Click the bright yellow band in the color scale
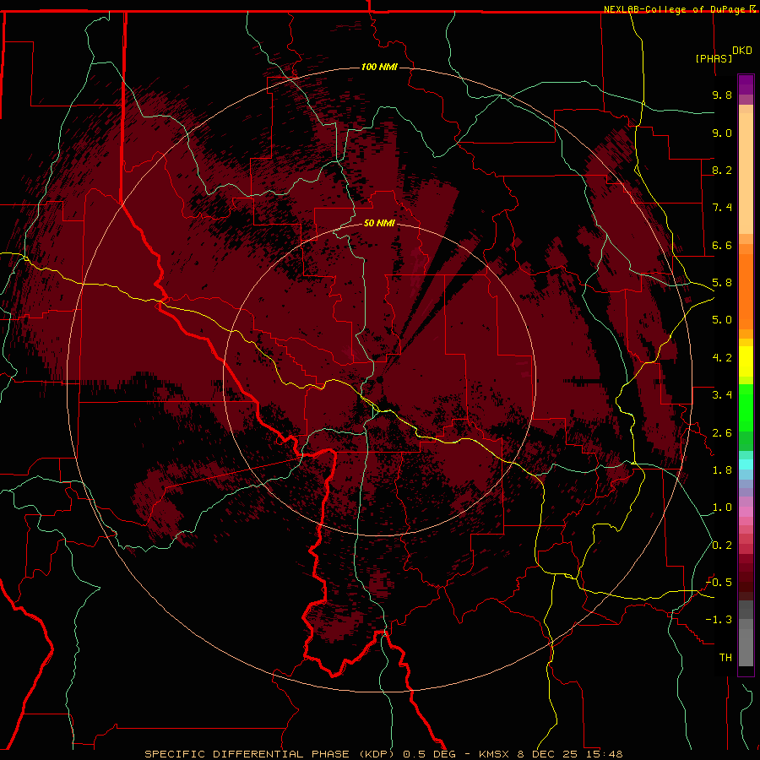This screenshot has height=760, width=760. [x=746, y=361]
